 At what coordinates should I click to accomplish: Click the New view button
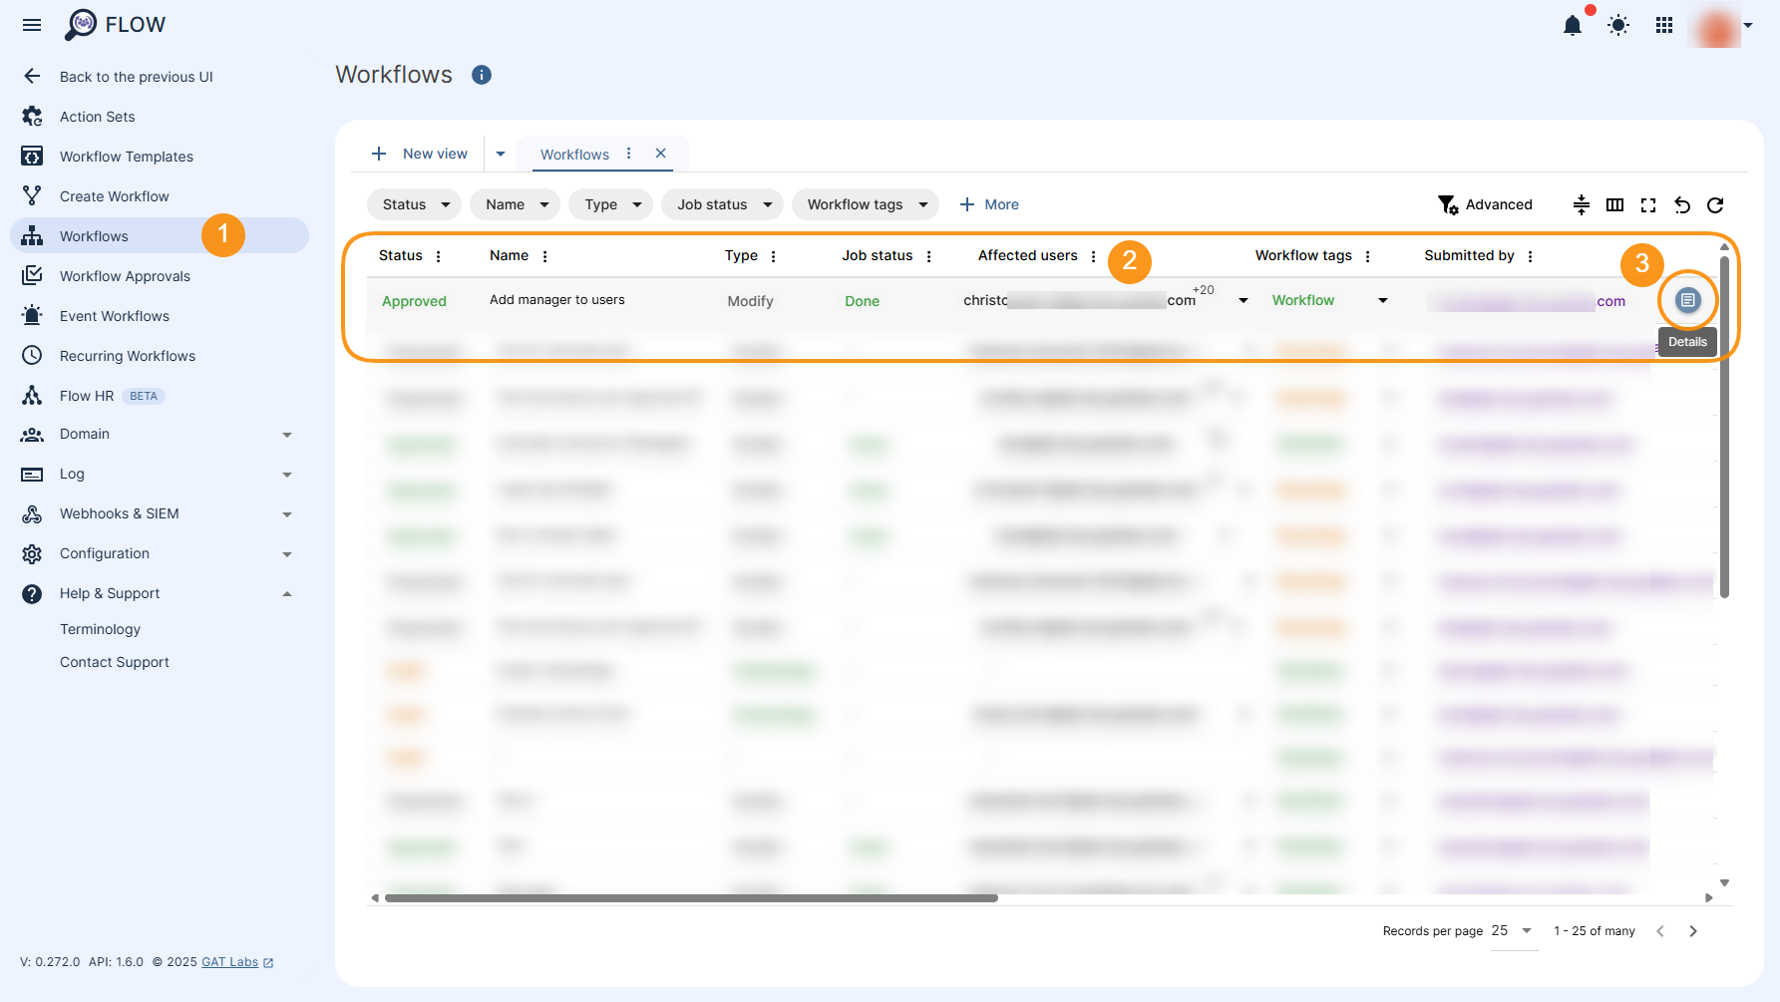pyautogui.click(x=420, y=153)
